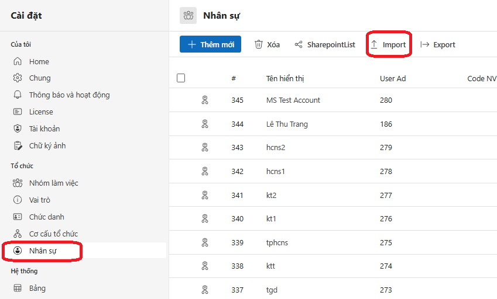Screen dimensions: 497x299
Task: Open Nhóm làm việc section
Action: click(x=53, y=183)
